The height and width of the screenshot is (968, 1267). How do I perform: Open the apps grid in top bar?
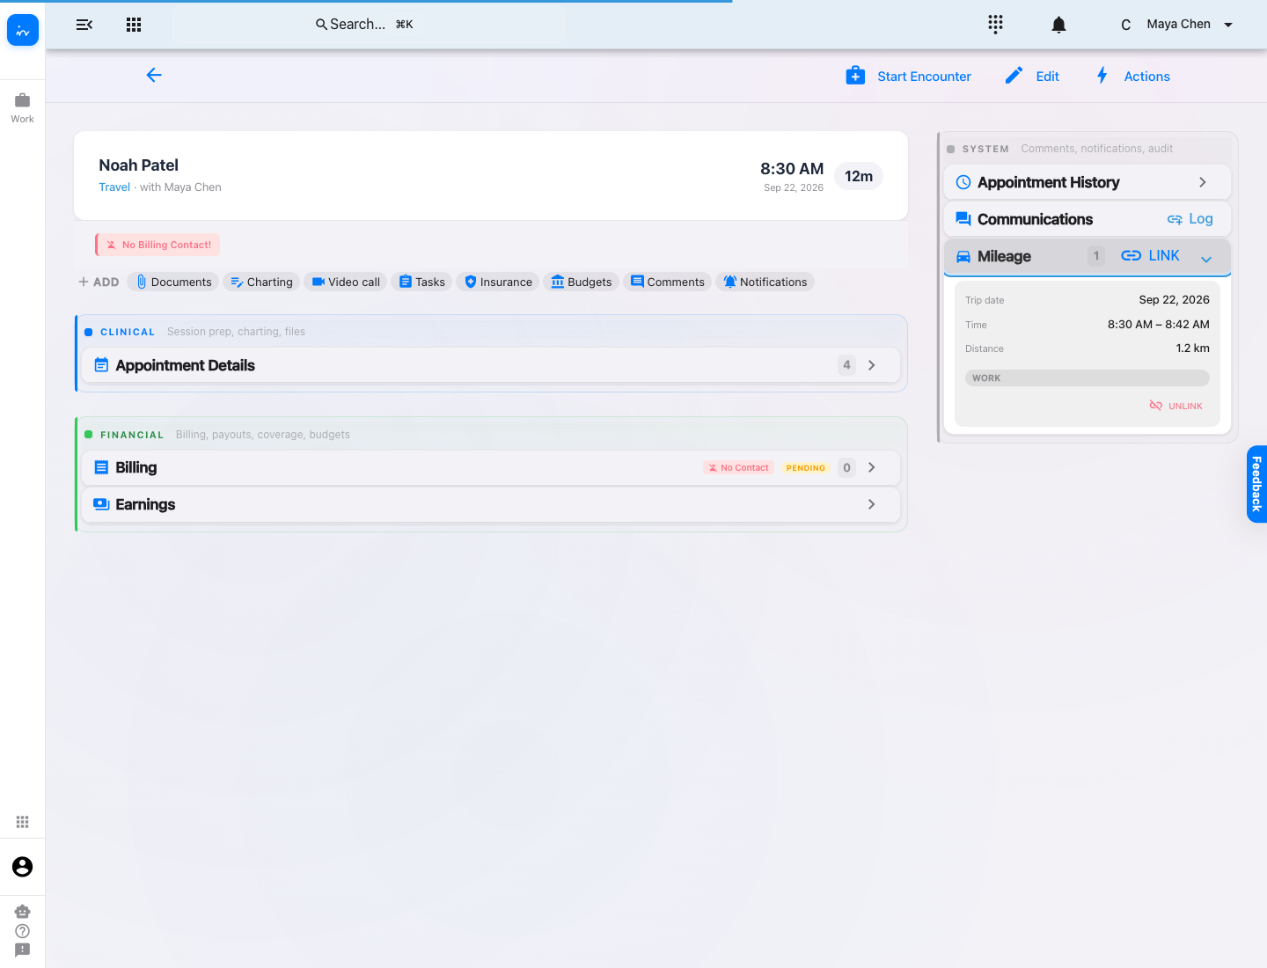point(134,25)
